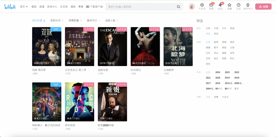Filter style by 科幻
276x137 pixels.
pos(232,58)
